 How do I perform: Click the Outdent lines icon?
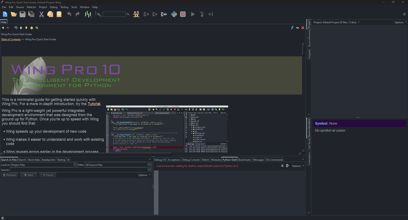point(155,14)
